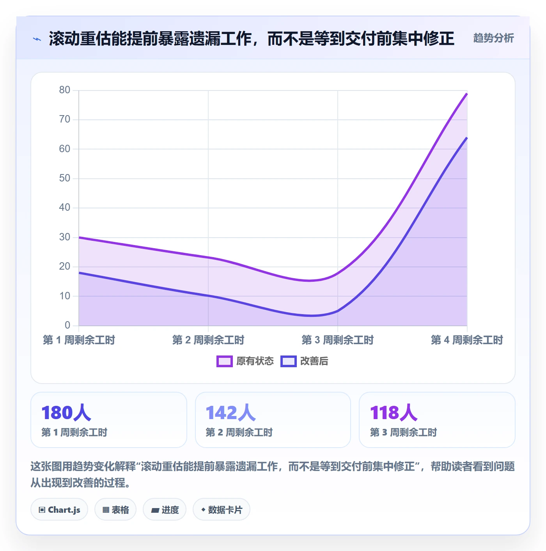This screenshot has height=551, width=546.
Task: Click the 进度 tag chip
Action: pyautogui.click(x=165, y=509)
